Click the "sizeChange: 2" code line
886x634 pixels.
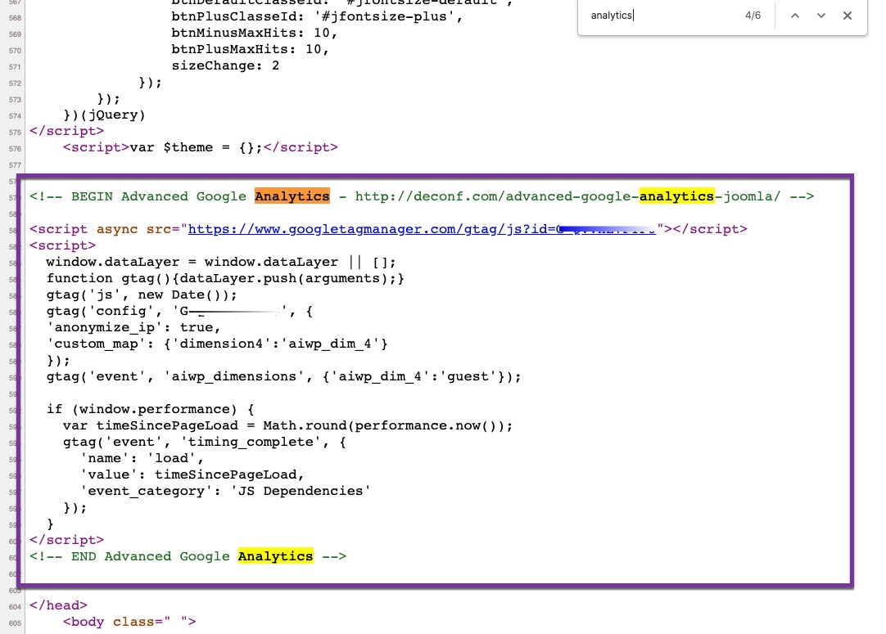(x=225, y=65)
